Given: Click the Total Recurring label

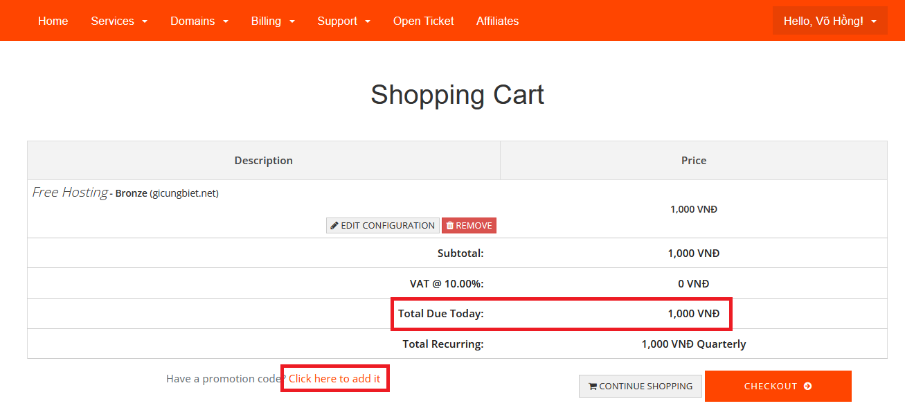Looking at the screenshot, I should (x=443, y=344).
